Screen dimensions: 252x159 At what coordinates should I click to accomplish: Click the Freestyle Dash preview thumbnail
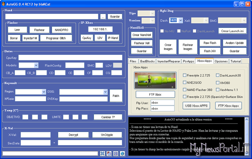tap(155, 80)
